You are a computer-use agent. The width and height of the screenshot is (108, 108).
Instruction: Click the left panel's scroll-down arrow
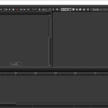(50, 66)
